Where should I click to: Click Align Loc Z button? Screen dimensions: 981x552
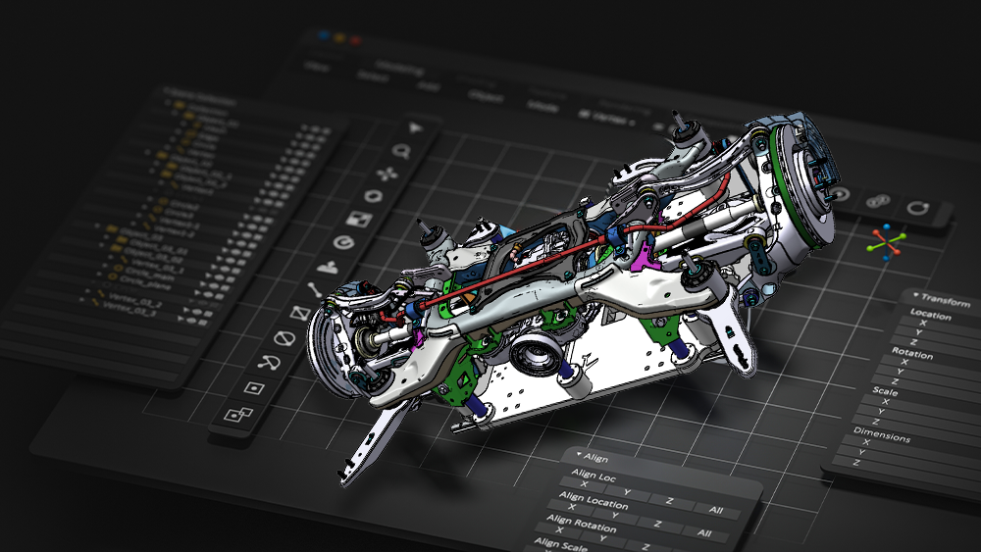[670, 501]
